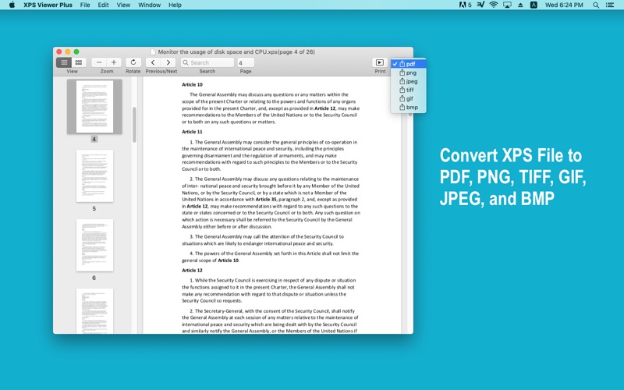Open Notification Center icon in the menu bar

[x=610, y=5]
